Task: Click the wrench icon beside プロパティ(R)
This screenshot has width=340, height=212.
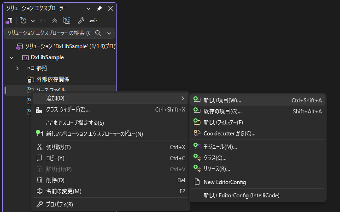Action: coord(40,204)
